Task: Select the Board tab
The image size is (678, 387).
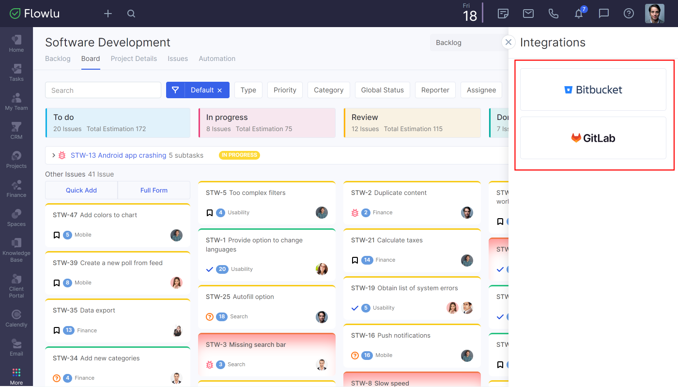Action: tap(91, 59)
